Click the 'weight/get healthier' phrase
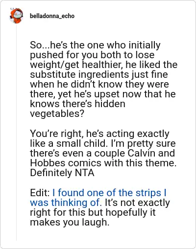 click(76, 65)
